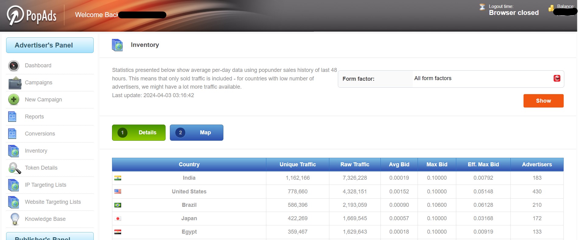Open the Dashboard link
This screenshot has height=240, width=578.
[38, 65]
